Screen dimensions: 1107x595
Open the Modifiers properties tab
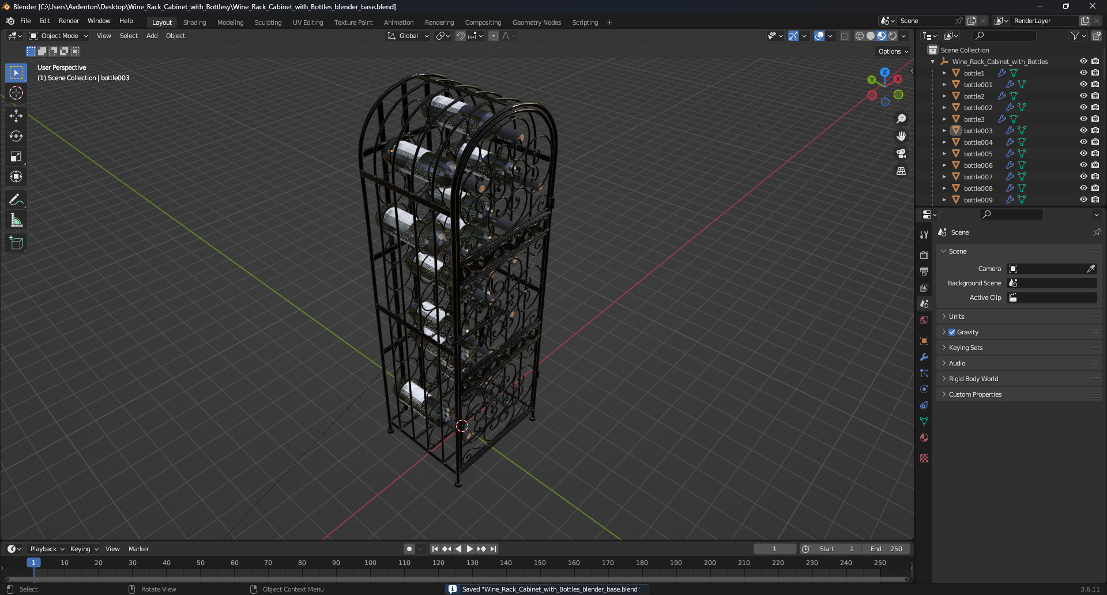point(924,357)
